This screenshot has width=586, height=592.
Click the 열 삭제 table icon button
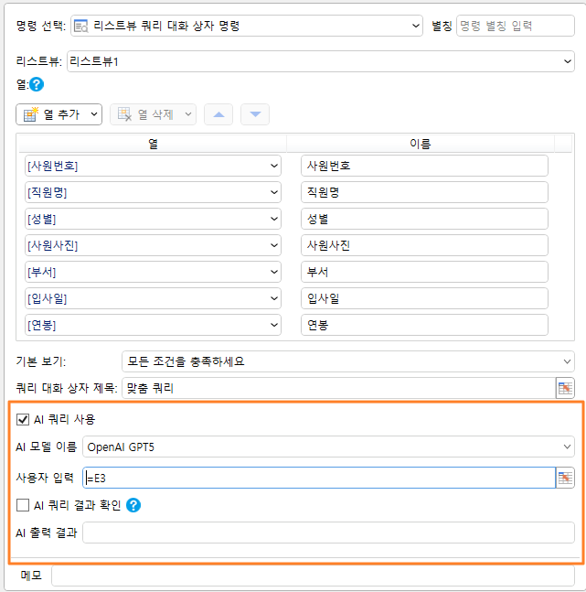pyautogui.click(x=124, y=114)
